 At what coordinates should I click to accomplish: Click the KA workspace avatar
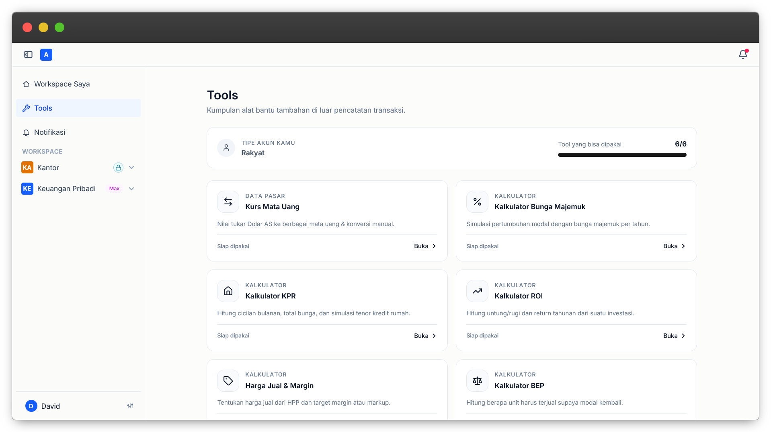27,168
